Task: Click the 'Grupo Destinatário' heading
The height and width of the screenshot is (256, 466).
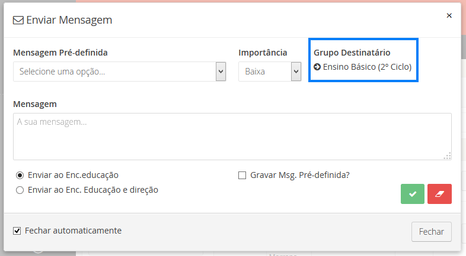Action: point(352,53)
